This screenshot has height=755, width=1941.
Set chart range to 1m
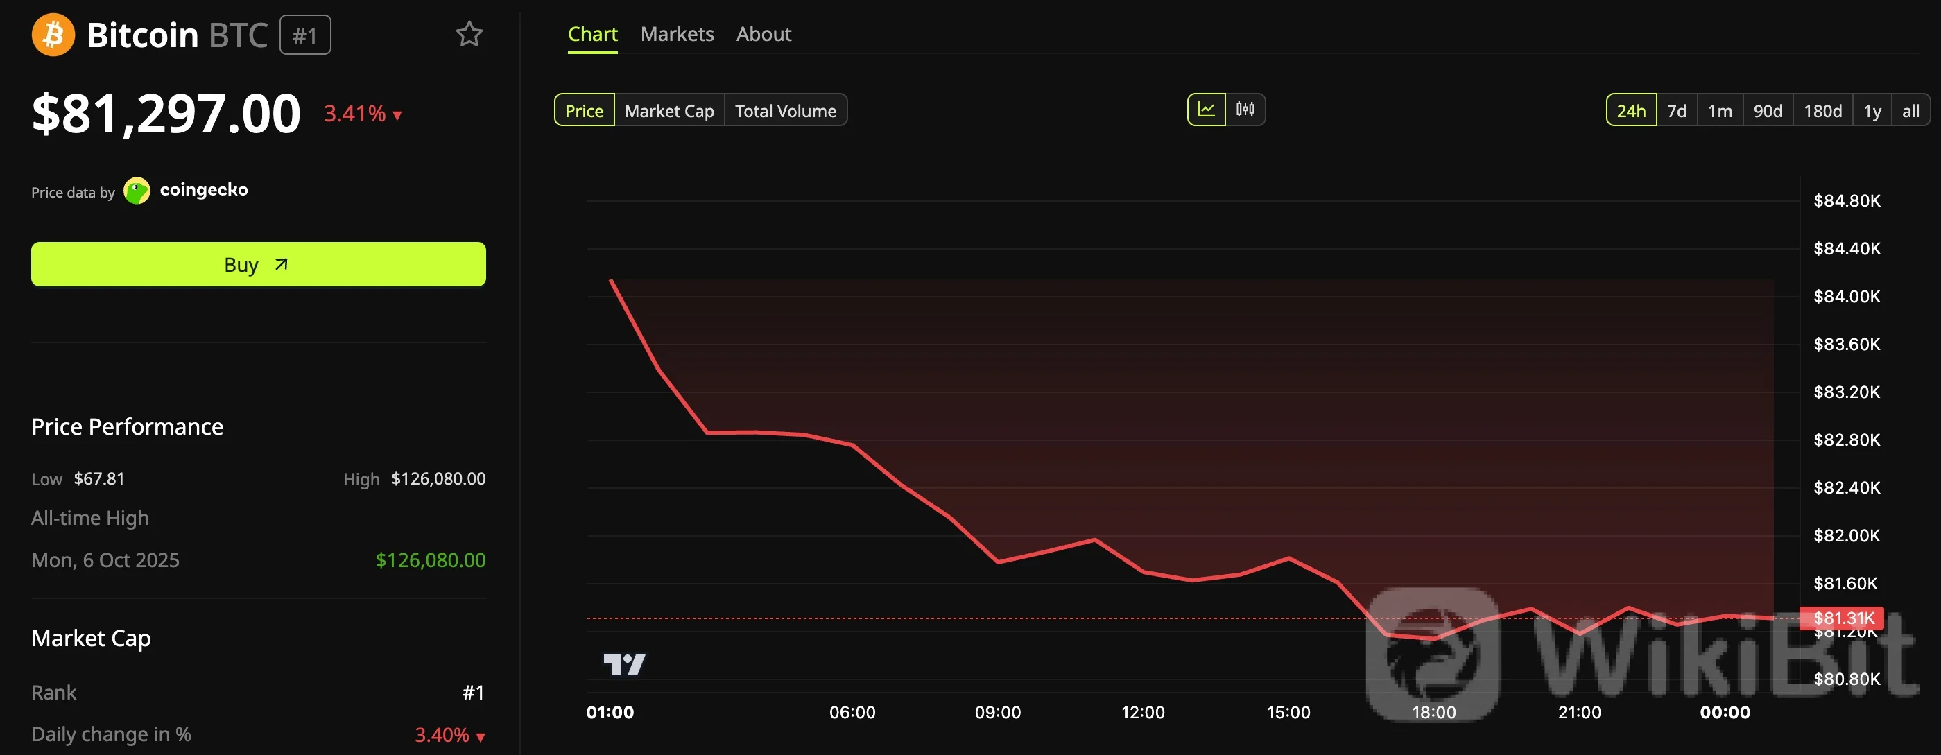(x=1720, y=110)
